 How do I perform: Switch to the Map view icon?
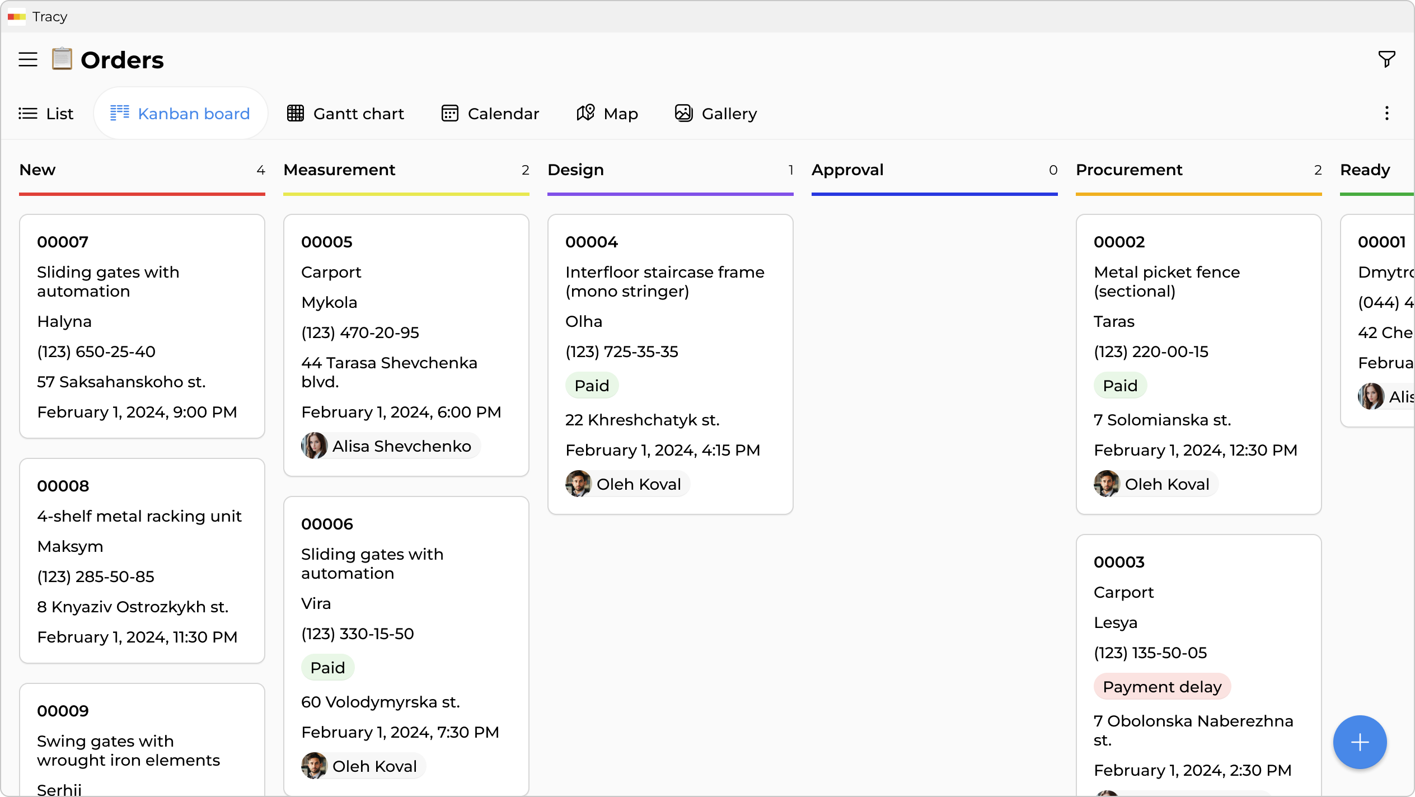(x=584, y=113)
